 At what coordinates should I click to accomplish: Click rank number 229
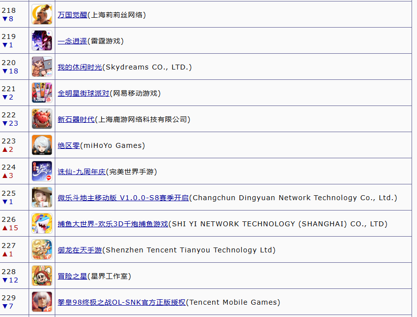point(9,298)
